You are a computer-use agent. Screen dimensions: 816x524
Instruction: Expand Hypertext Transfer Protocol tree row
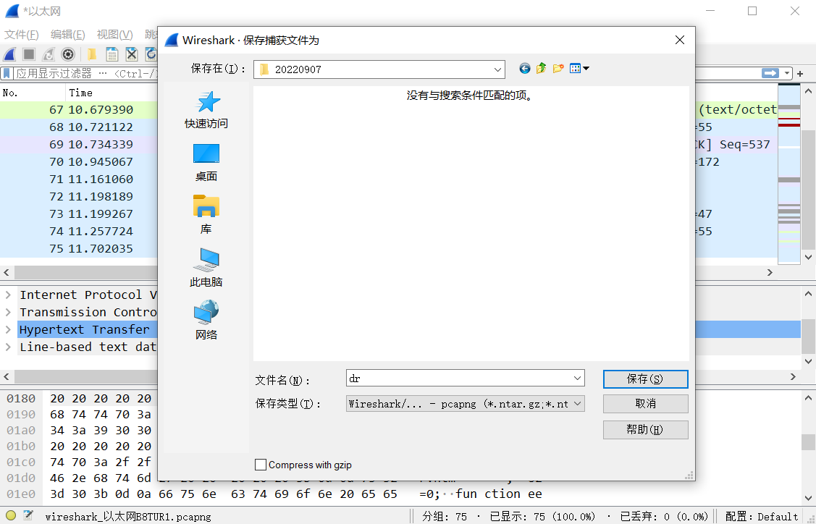coord(9,329)
